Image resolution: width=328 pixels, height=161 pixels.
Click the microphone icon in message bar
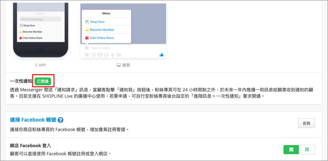[x=112, y=55]
